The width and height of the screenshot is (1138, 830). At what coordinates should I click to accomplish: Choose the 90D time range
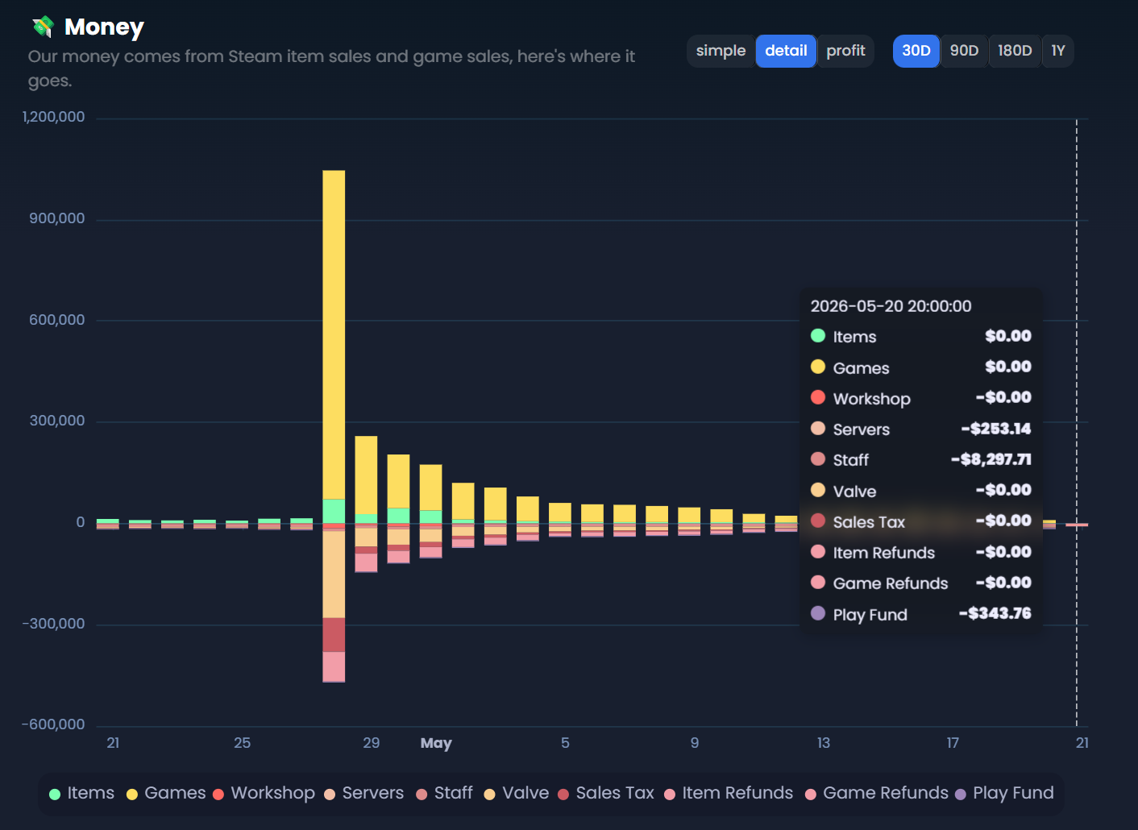tap(964, 51)
